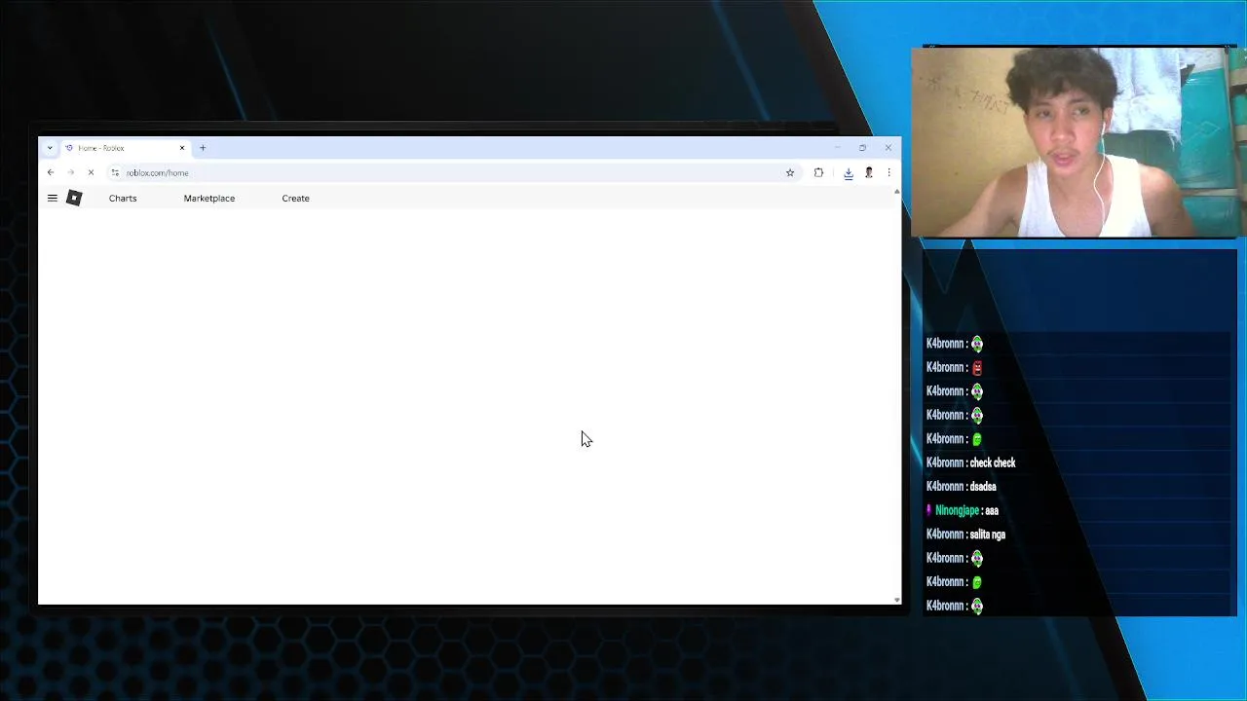Open a new tab with the plus button
Viewport: 1247px width, 701px height.
(x=203, y=148)
